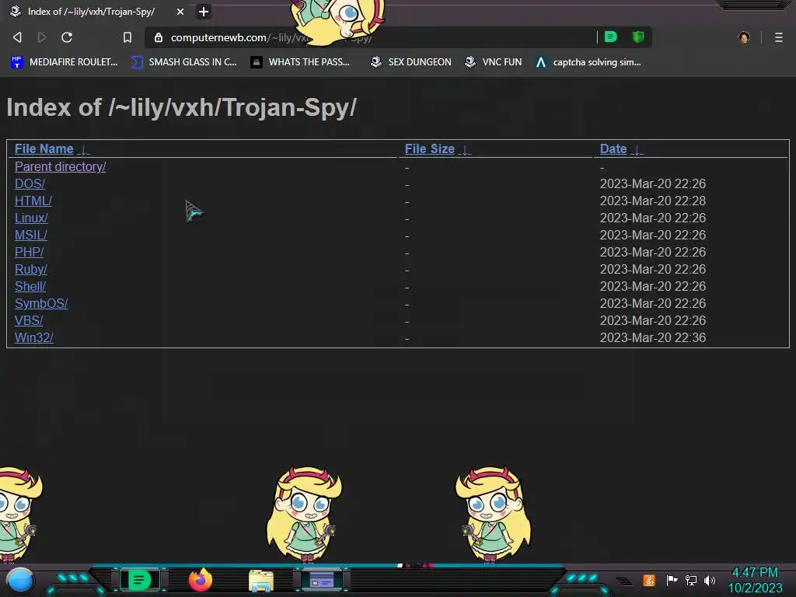Go back to the previous page
Viewport: 796px width, 597px height.
click(17, 37)
